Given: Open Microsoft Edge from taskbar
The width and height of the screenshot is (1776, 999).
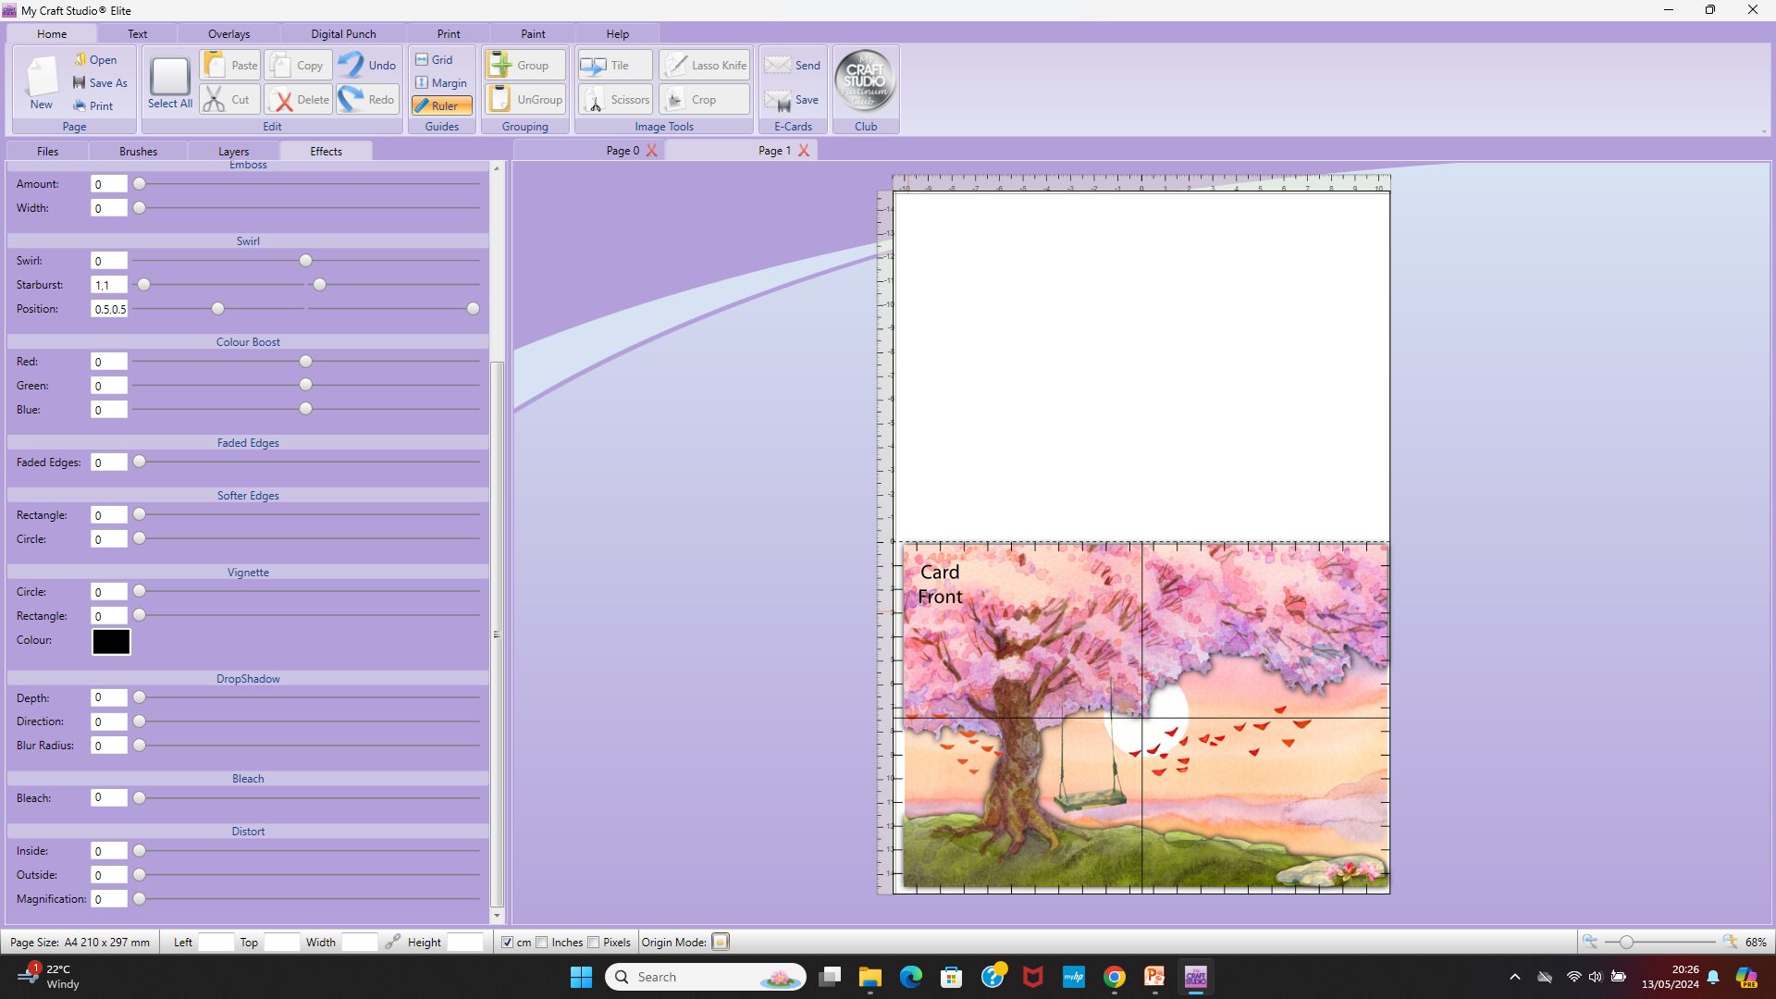Looking at the screenshot, I should pos(910,977).
